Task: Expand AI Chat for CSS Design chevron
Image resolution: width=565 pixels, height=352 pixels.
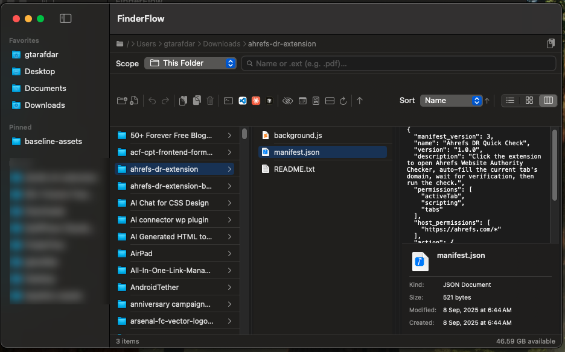Action: [x=229, y=203]
